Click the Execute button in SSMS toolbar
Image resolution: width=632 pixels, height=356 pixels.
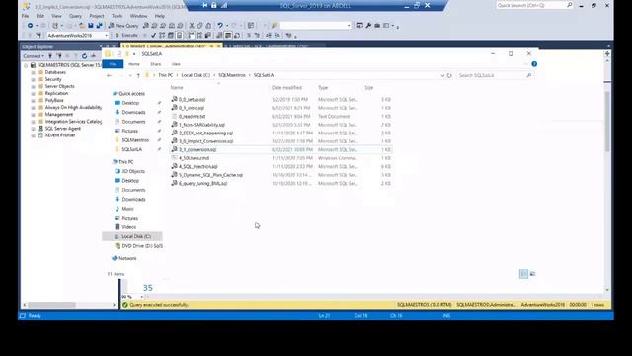pos(126,36)
